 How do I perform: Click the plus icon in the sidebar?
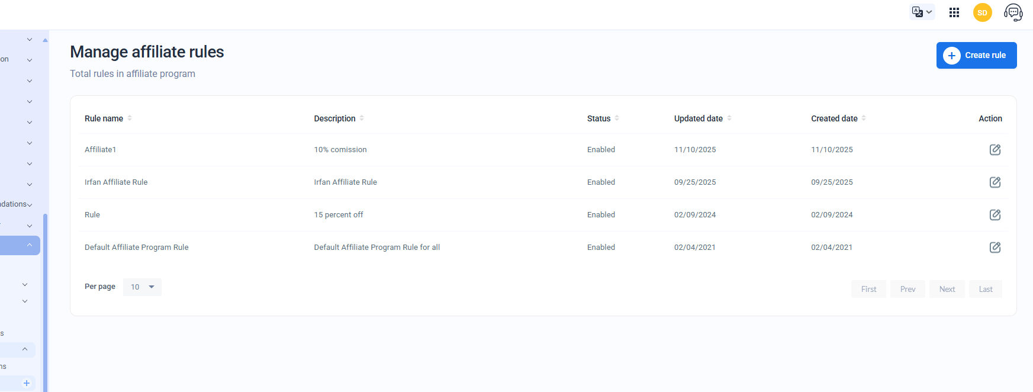pyautogui.click(x=27, y=383)
